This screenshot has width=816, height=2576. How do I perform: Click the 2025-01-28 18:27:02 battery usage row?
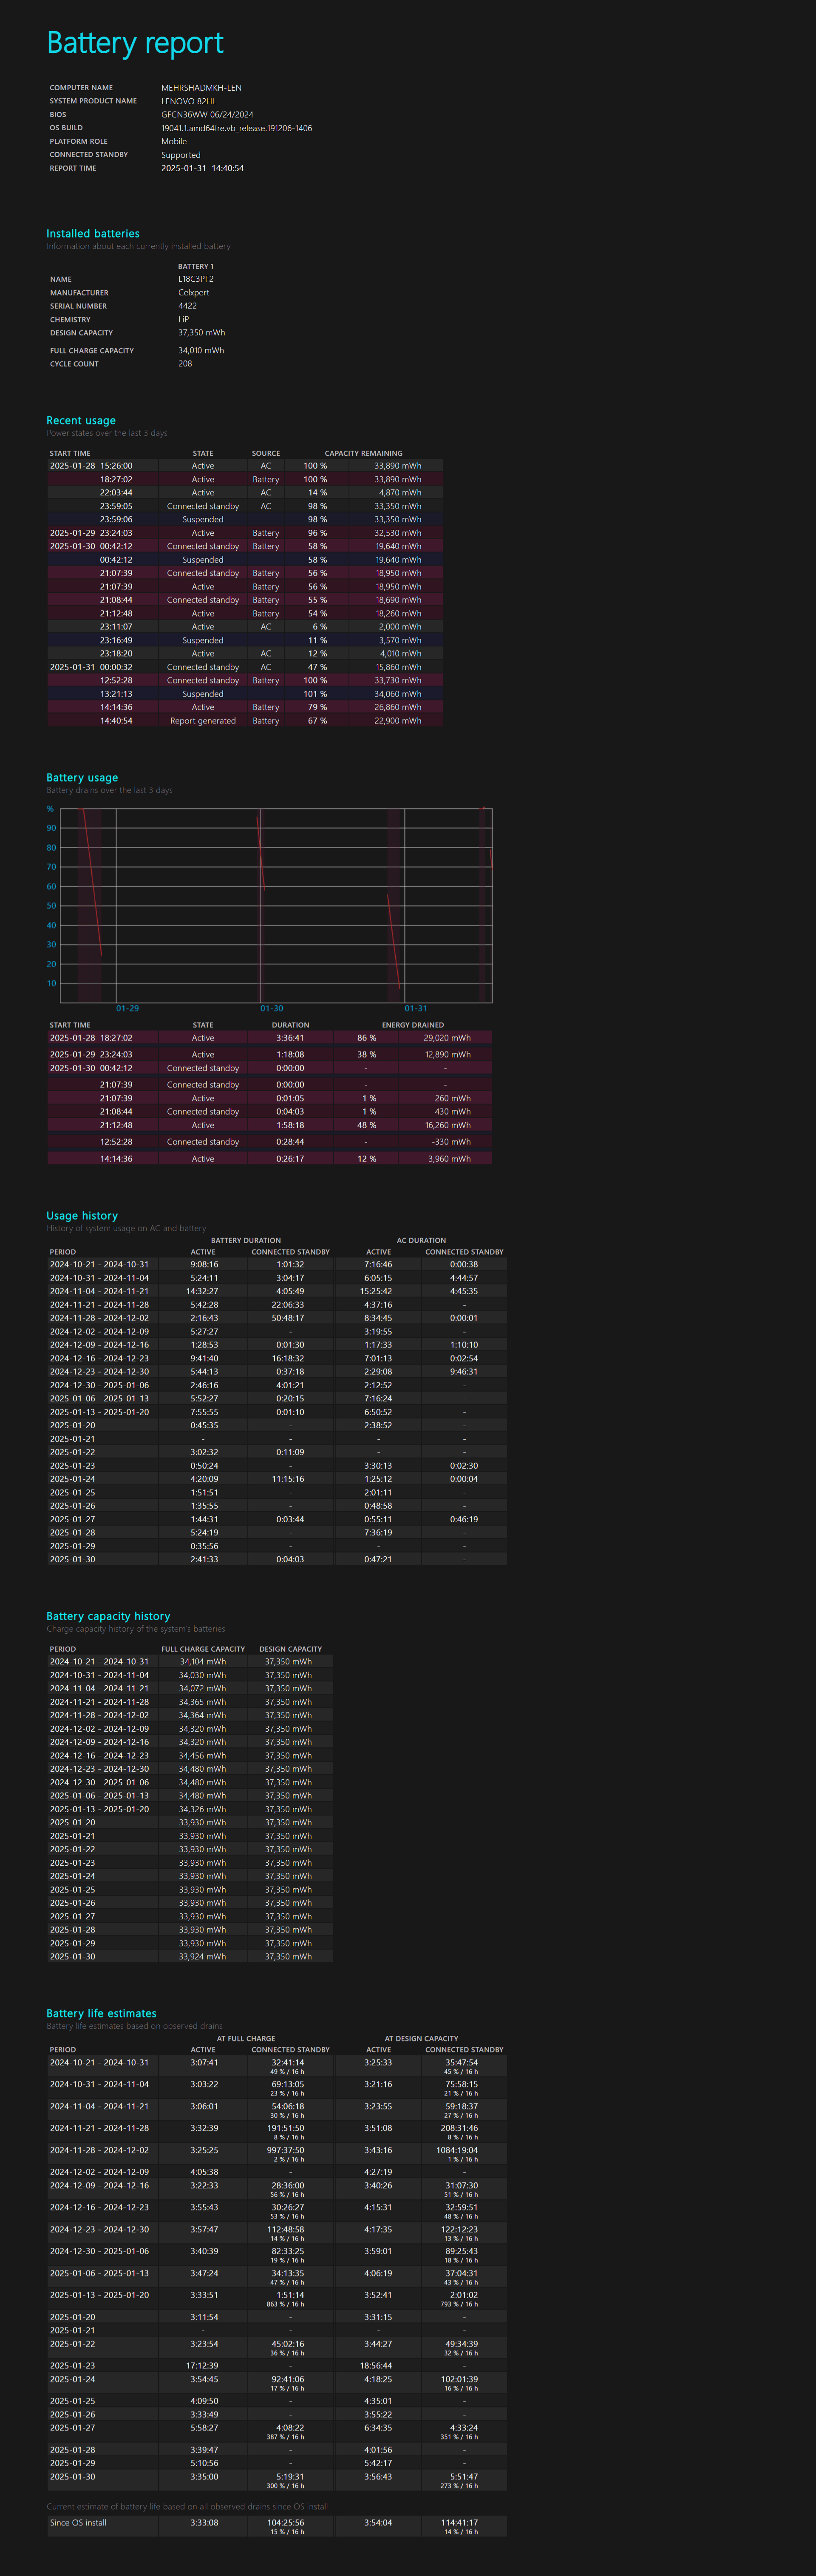click(91, 1038)
